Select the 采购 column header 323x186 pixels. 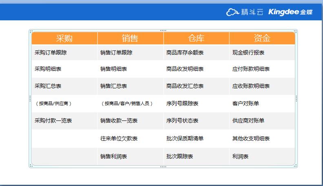coord(64,38)
